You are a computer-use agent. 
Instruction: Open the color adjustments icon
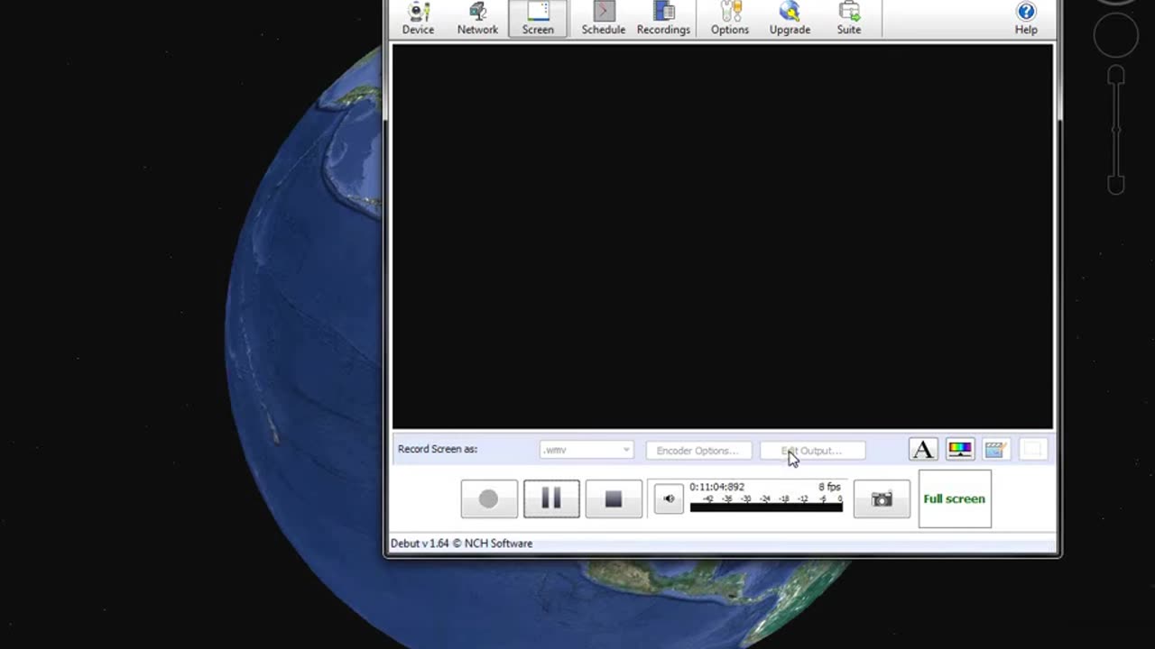click(959, 449)
